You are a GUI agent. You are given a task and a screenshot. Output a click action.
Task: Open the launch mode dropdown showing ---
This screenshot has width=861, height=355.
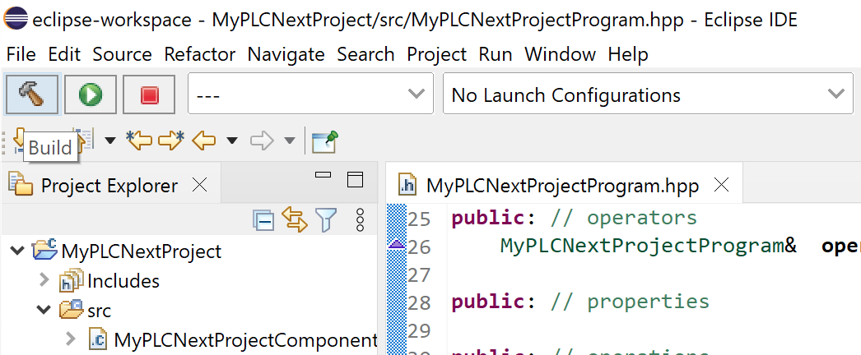310,95
